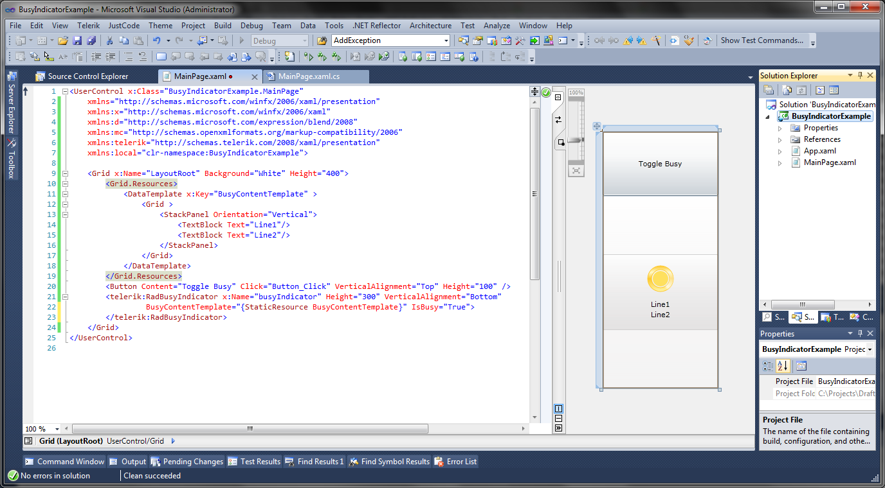Click the Swap Panes arrows in designer
Viewport: 885px width, 488px height.
pyautogui.click(x=558, y=120)
